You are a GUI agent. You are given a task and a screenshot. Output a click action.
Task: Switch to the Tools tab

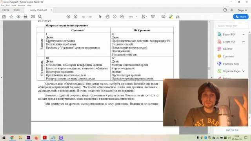click(x=16, y=10)
